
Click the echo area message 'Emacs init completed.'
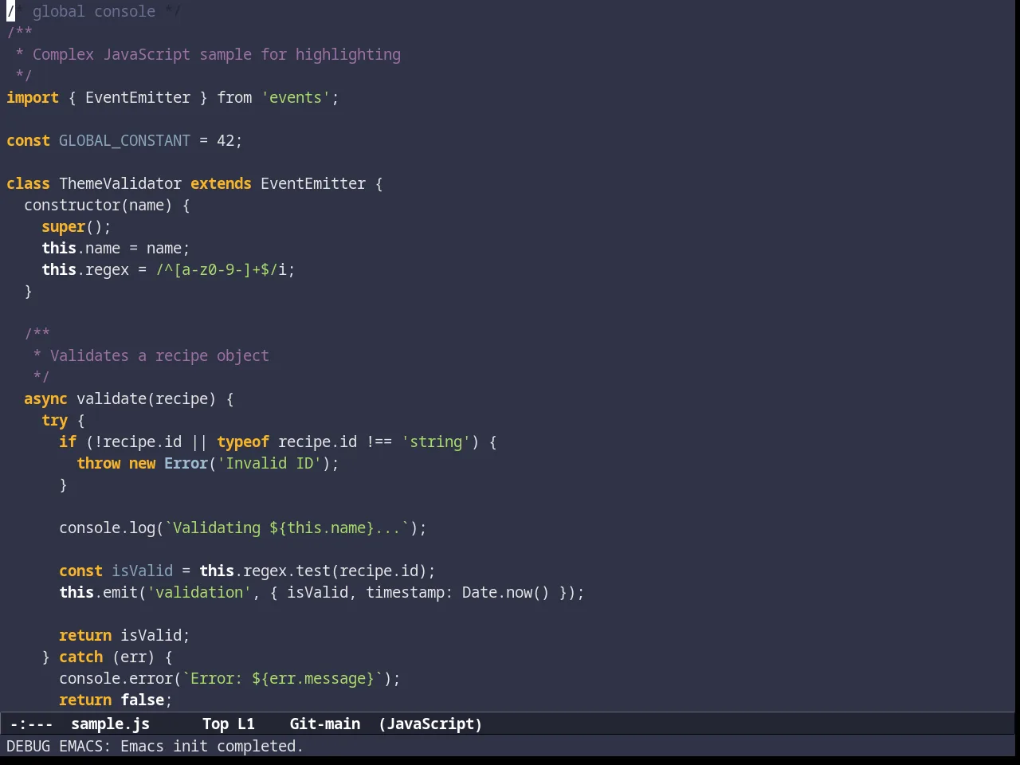(212, 746)
